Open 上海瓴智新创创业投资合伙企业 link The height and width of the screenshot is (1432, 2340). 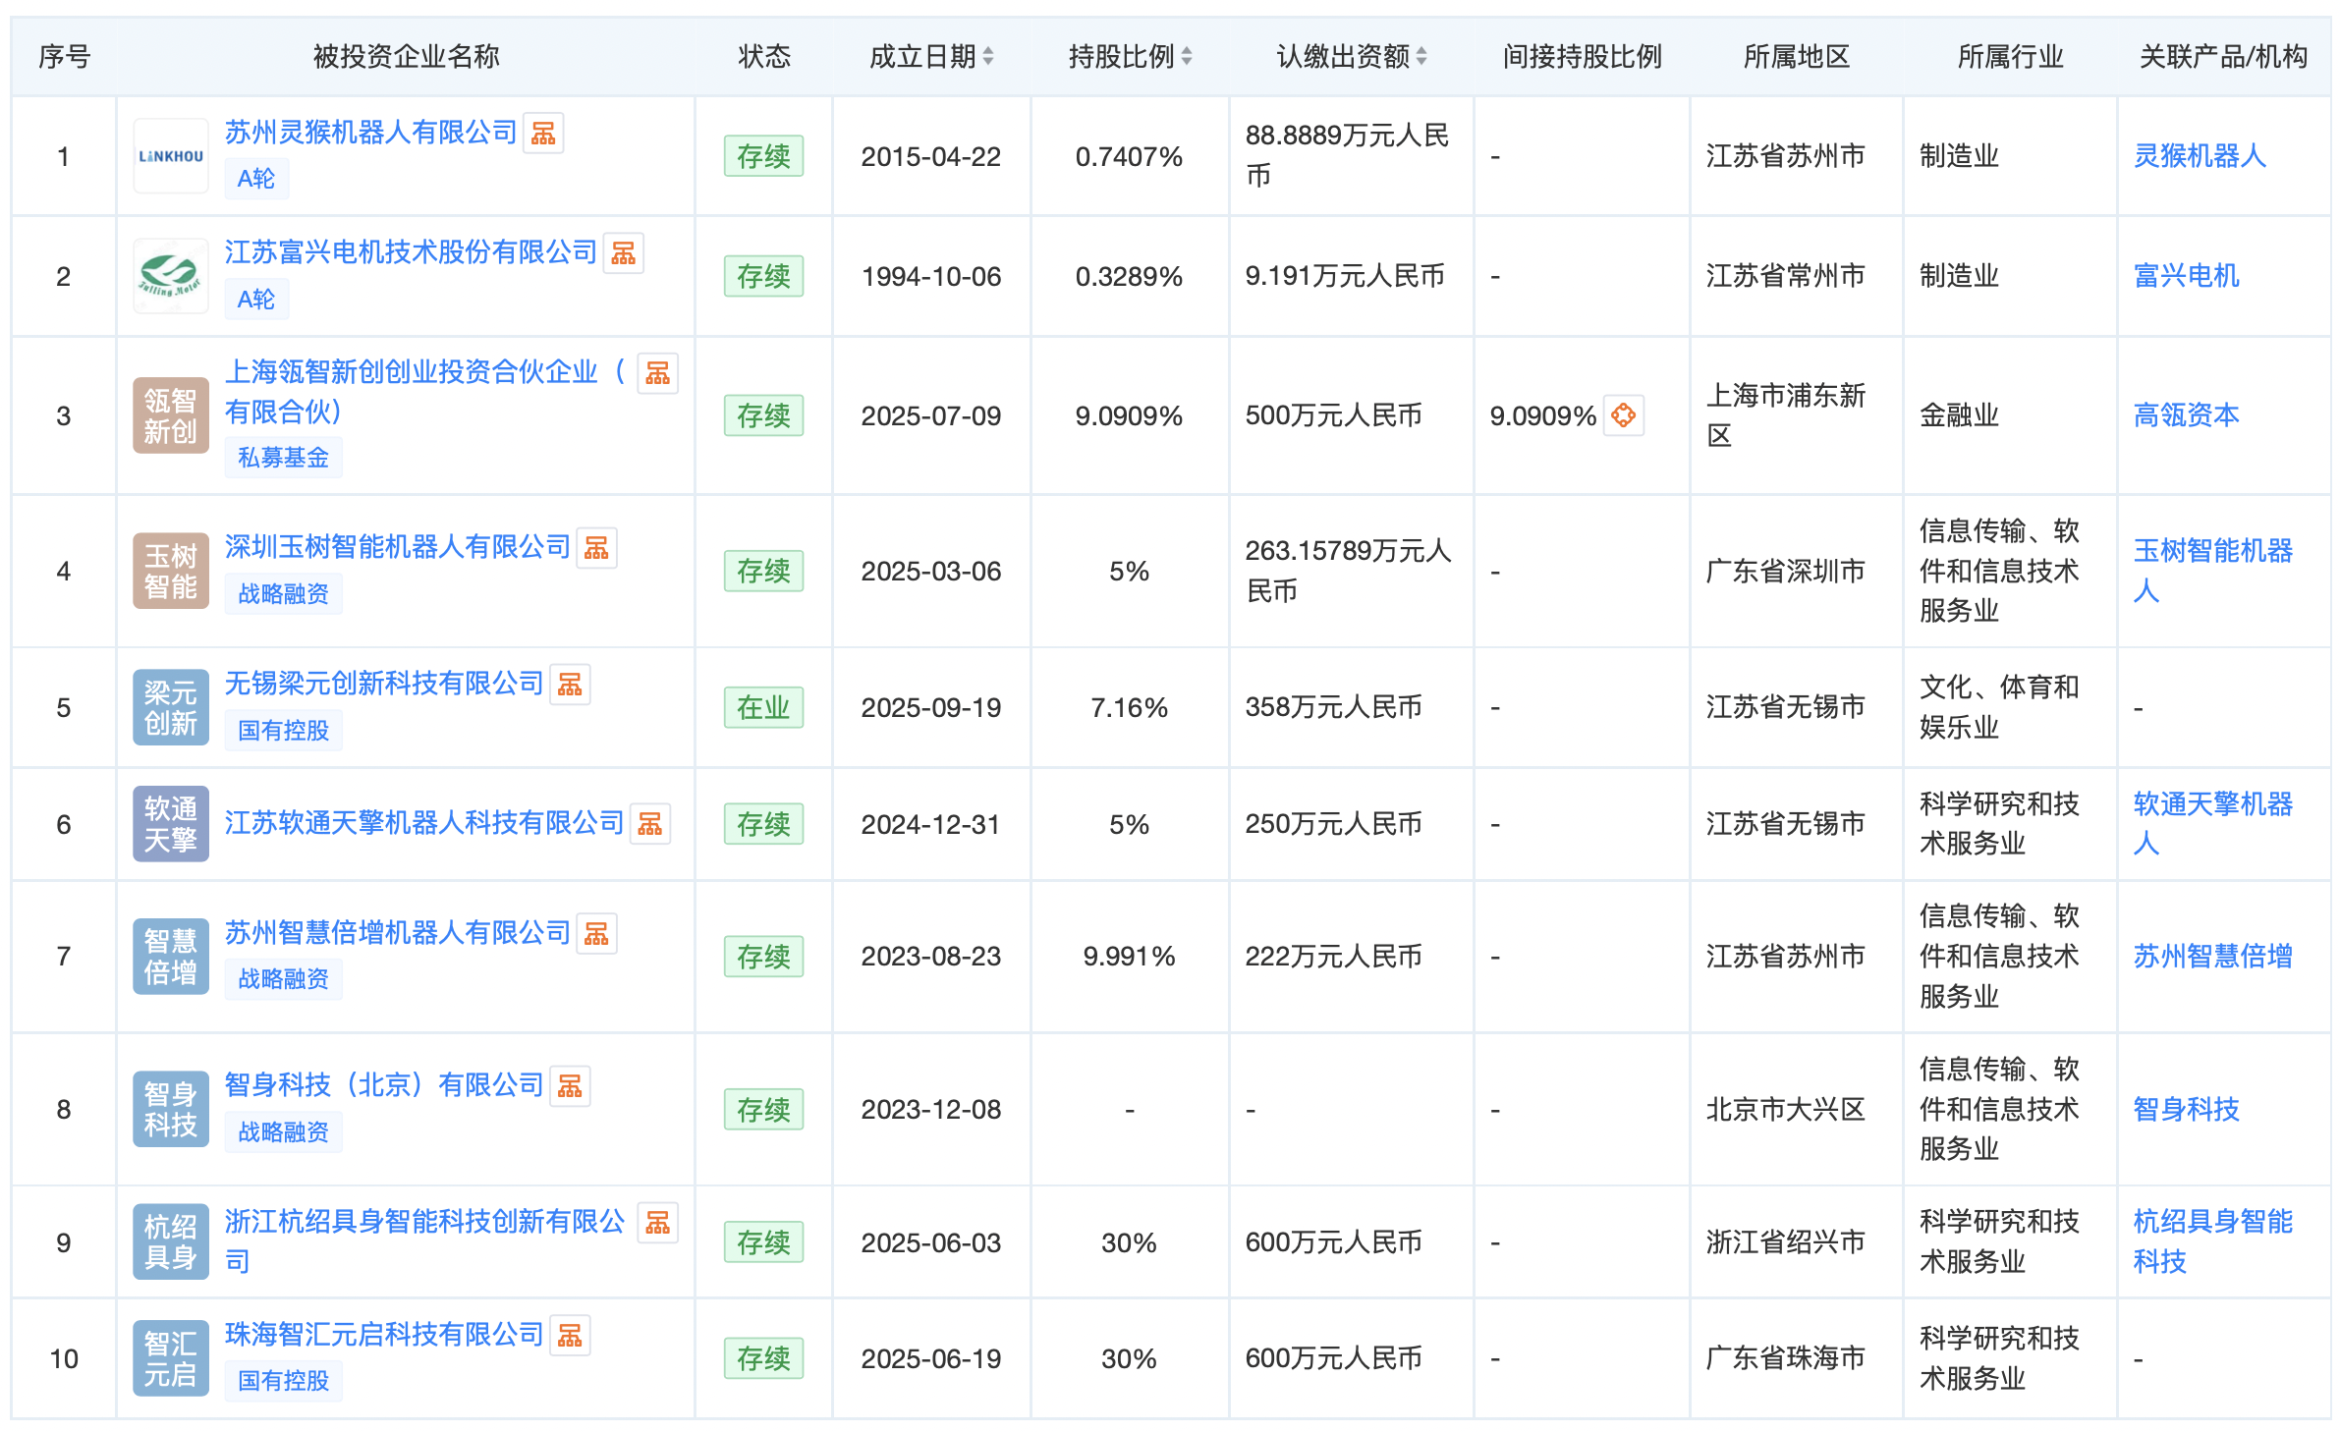(x=411, y=372)
